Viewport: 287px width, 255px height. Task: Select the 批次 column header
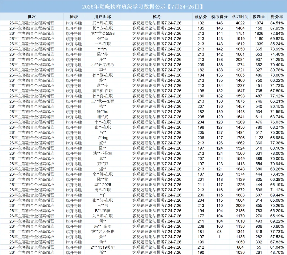(32, 17)
